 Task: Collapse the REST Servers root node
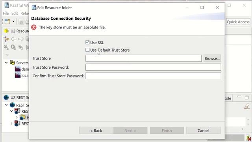pos(6,105)
